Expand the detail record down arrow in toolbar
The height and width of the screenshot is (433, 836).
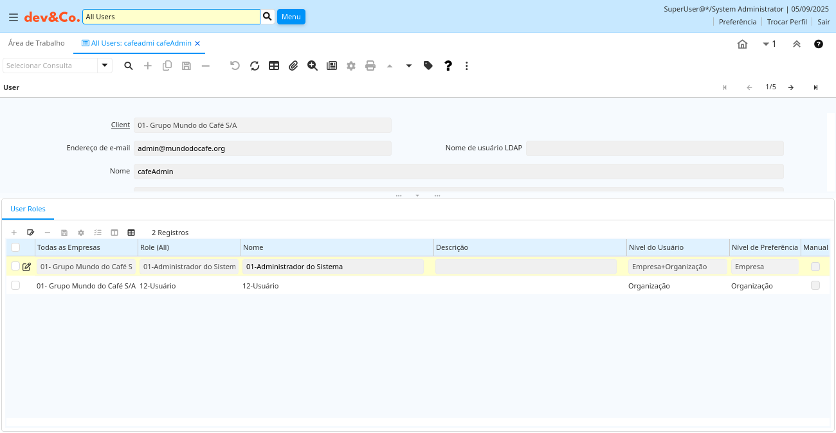click(409, 66)
